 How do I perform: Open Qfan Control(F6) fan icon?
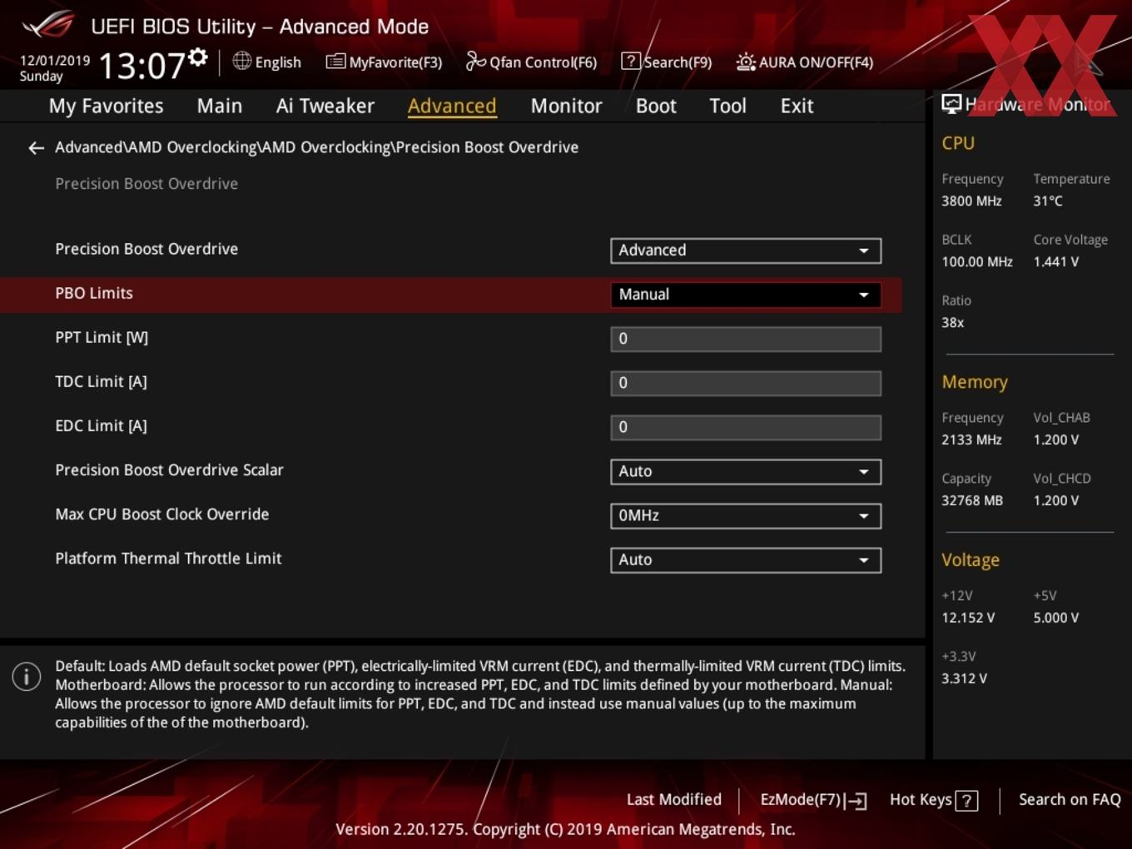[x=475, y=61]
